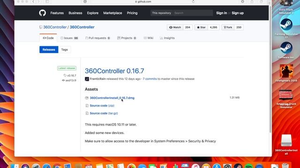The height and width of the screenshot is (168, 300).
Task: Click Safari's forward arrow
Action: tap(38, 1)
